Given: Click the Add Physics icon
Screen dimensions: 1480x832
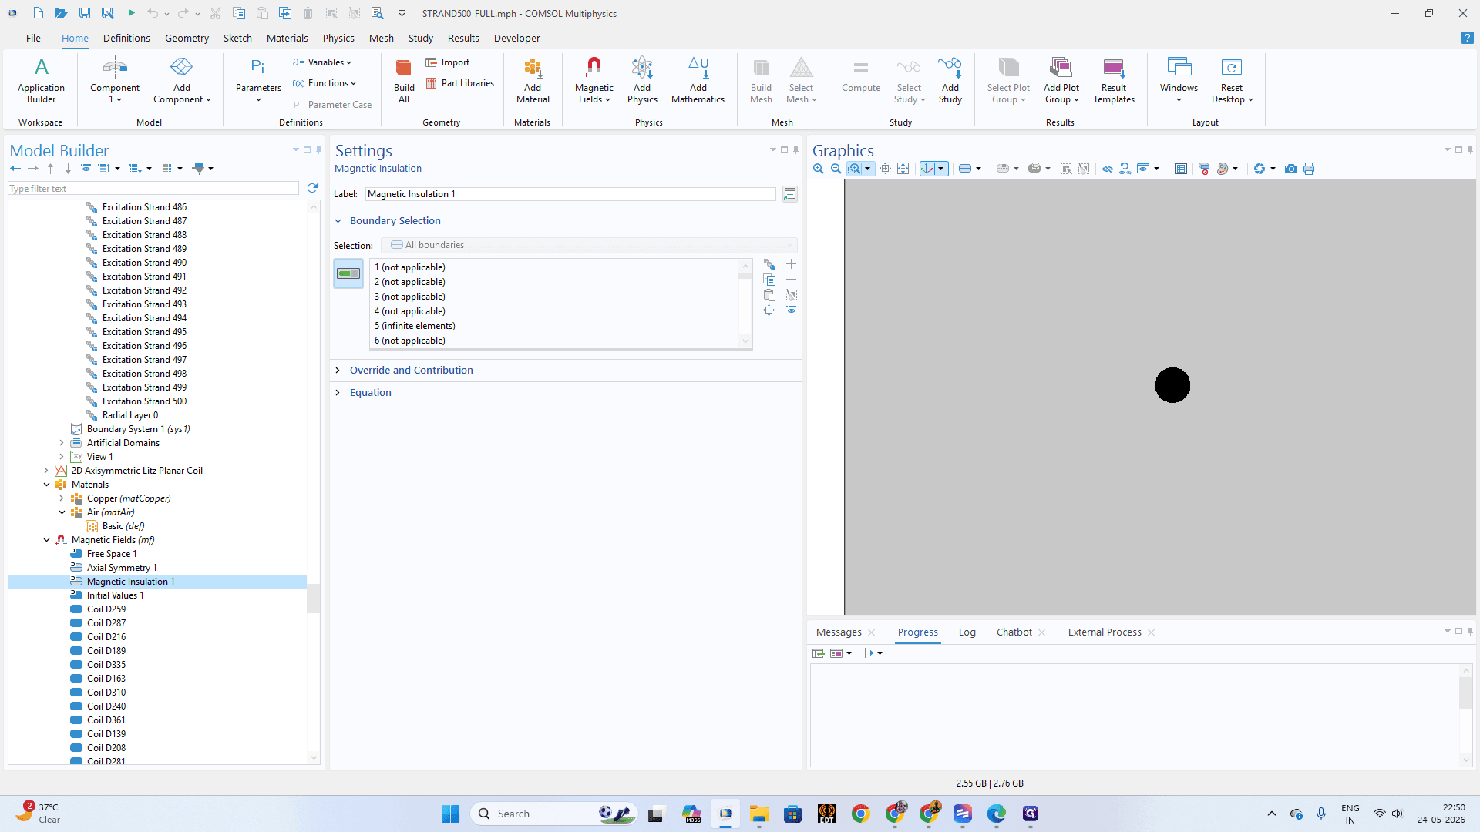Looking at the screenshot, I should [642, 80].
